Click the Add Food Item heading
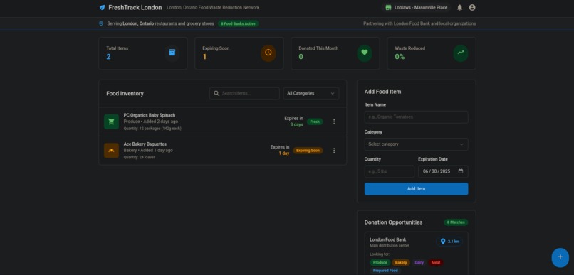Image resolution: width=574 pixels, height=275 pixels. (x=382, y=92)
